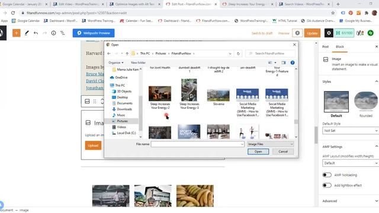Open the settings gear icon
This screenshot has height=213, width=379.
329,33
